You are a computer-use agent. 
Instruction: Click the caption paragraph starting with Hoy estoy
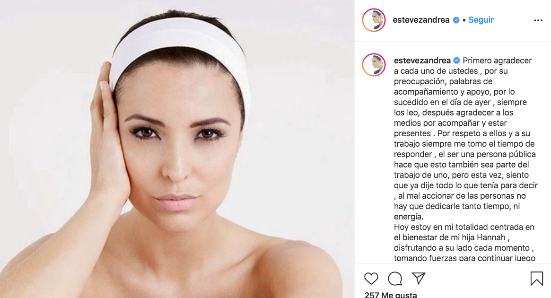click(x=464, y=243)
